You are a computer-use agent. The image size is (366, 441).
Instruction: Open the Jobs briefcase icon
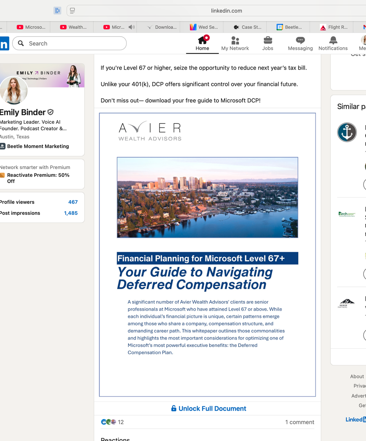point(268,40)
